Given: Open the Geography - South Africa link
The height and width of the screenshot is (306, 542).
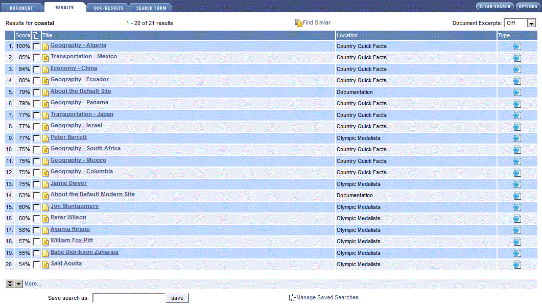Looking at the screenshot, I should point(85,149).
